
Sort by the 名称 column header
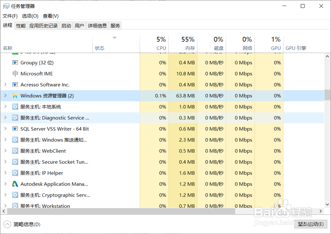[x=46, y=44]
